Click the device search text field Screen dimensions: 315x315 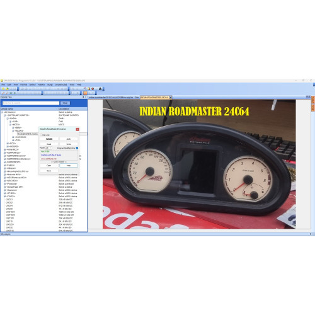(x=31, y=103)
